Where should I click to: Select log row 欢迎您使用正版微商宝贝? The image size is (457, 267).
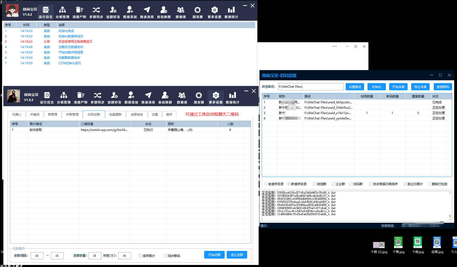tap(129, 41)
